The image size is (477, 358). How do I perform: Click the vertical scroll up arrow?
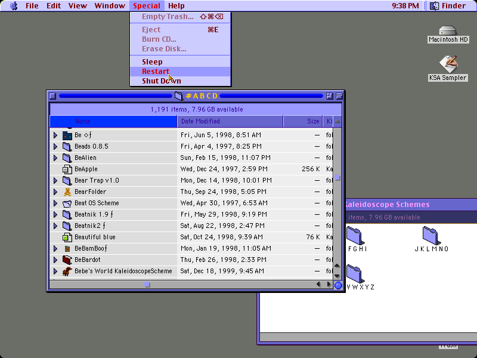point(337,266)
